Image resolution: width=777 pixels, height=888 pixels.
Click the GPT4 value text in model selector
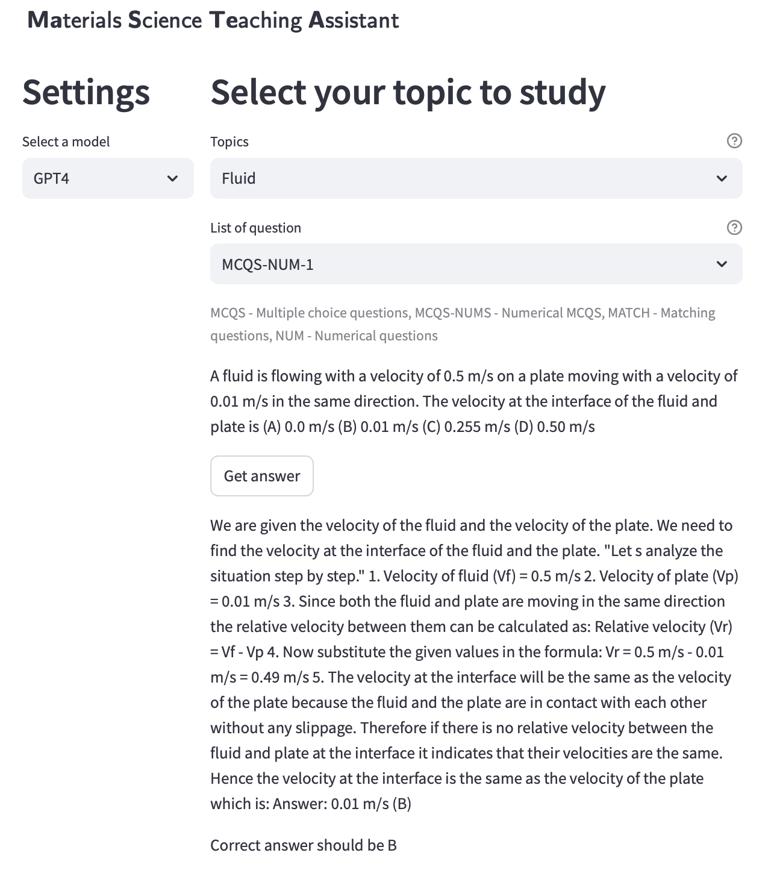pyautogui.click(x=52, y=178)
